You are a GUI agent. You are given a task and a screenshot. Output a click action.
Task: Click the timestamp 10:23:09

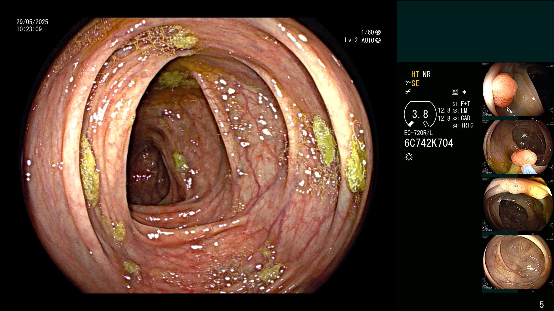[x=29, y=29]
